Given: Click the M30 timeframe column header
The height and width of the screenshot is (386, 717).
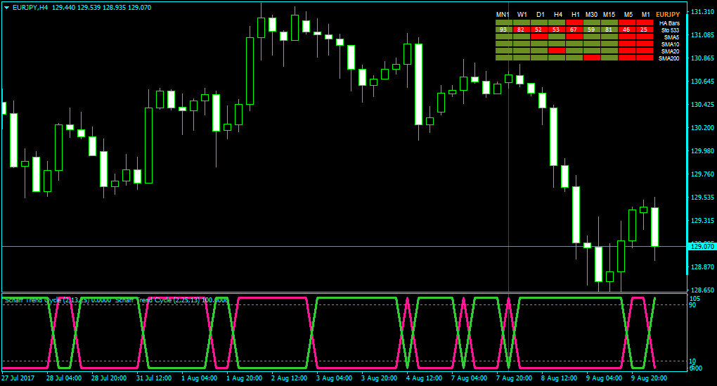Looking at the screenshot, I should pos(591,15).
